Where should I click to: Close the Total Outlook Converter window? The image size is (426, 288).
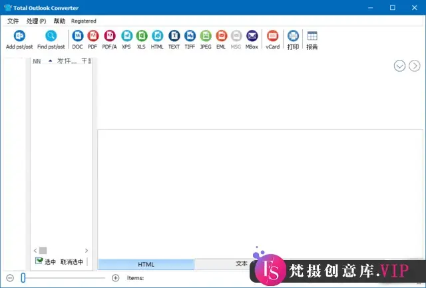(414, 7)
